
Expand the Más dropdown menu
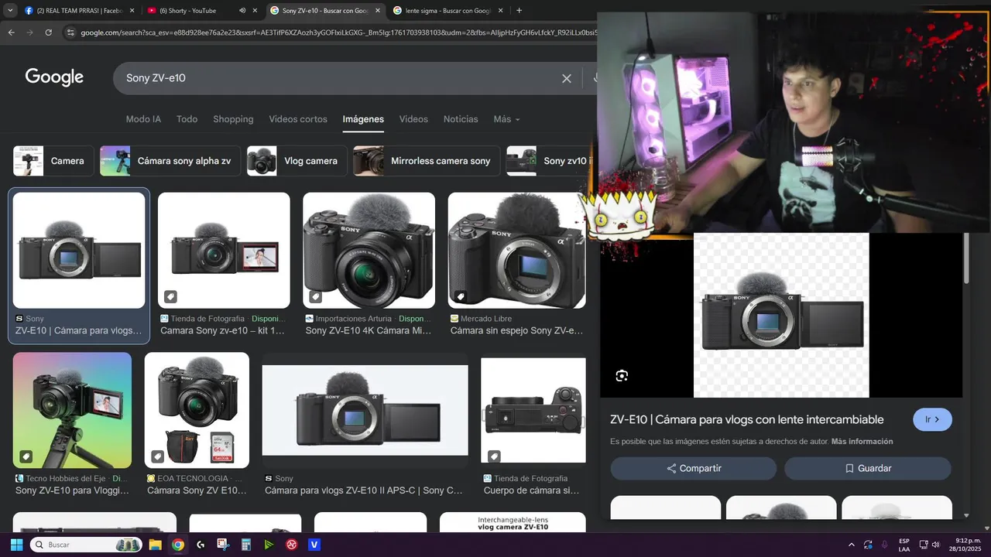pyautogui.click(x=506, y=119)
